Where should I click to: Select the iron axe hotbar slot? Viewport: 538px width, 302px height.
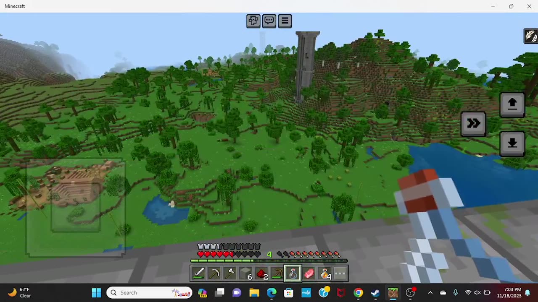click(x=230, y=274)
